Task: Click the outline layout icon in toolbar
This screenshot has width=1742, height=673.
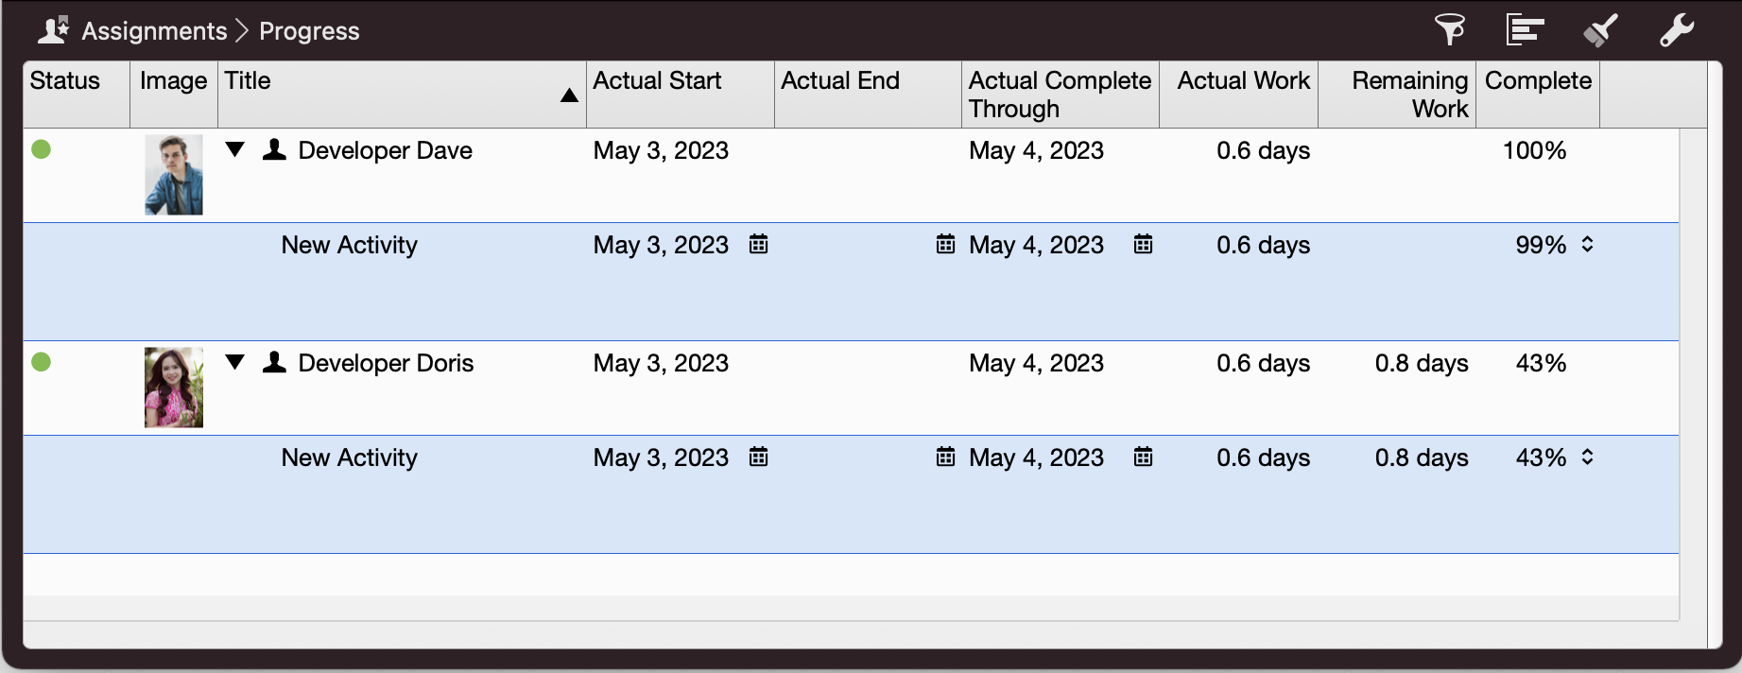Action: (1525, 30)
